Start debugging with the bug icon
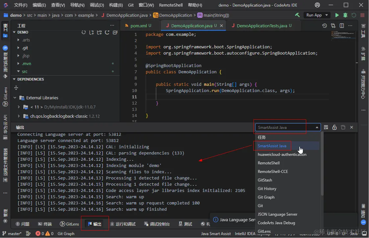This screenshot has width=369, height=238. coord(345,15)
